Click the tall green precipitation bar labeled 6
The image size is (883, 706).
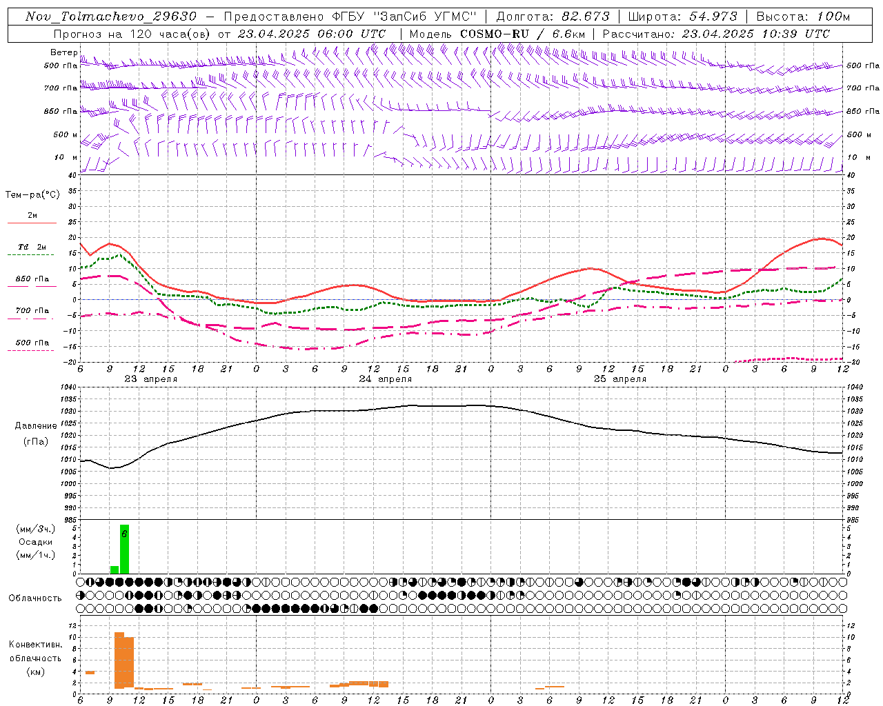[x=124, y=549]
